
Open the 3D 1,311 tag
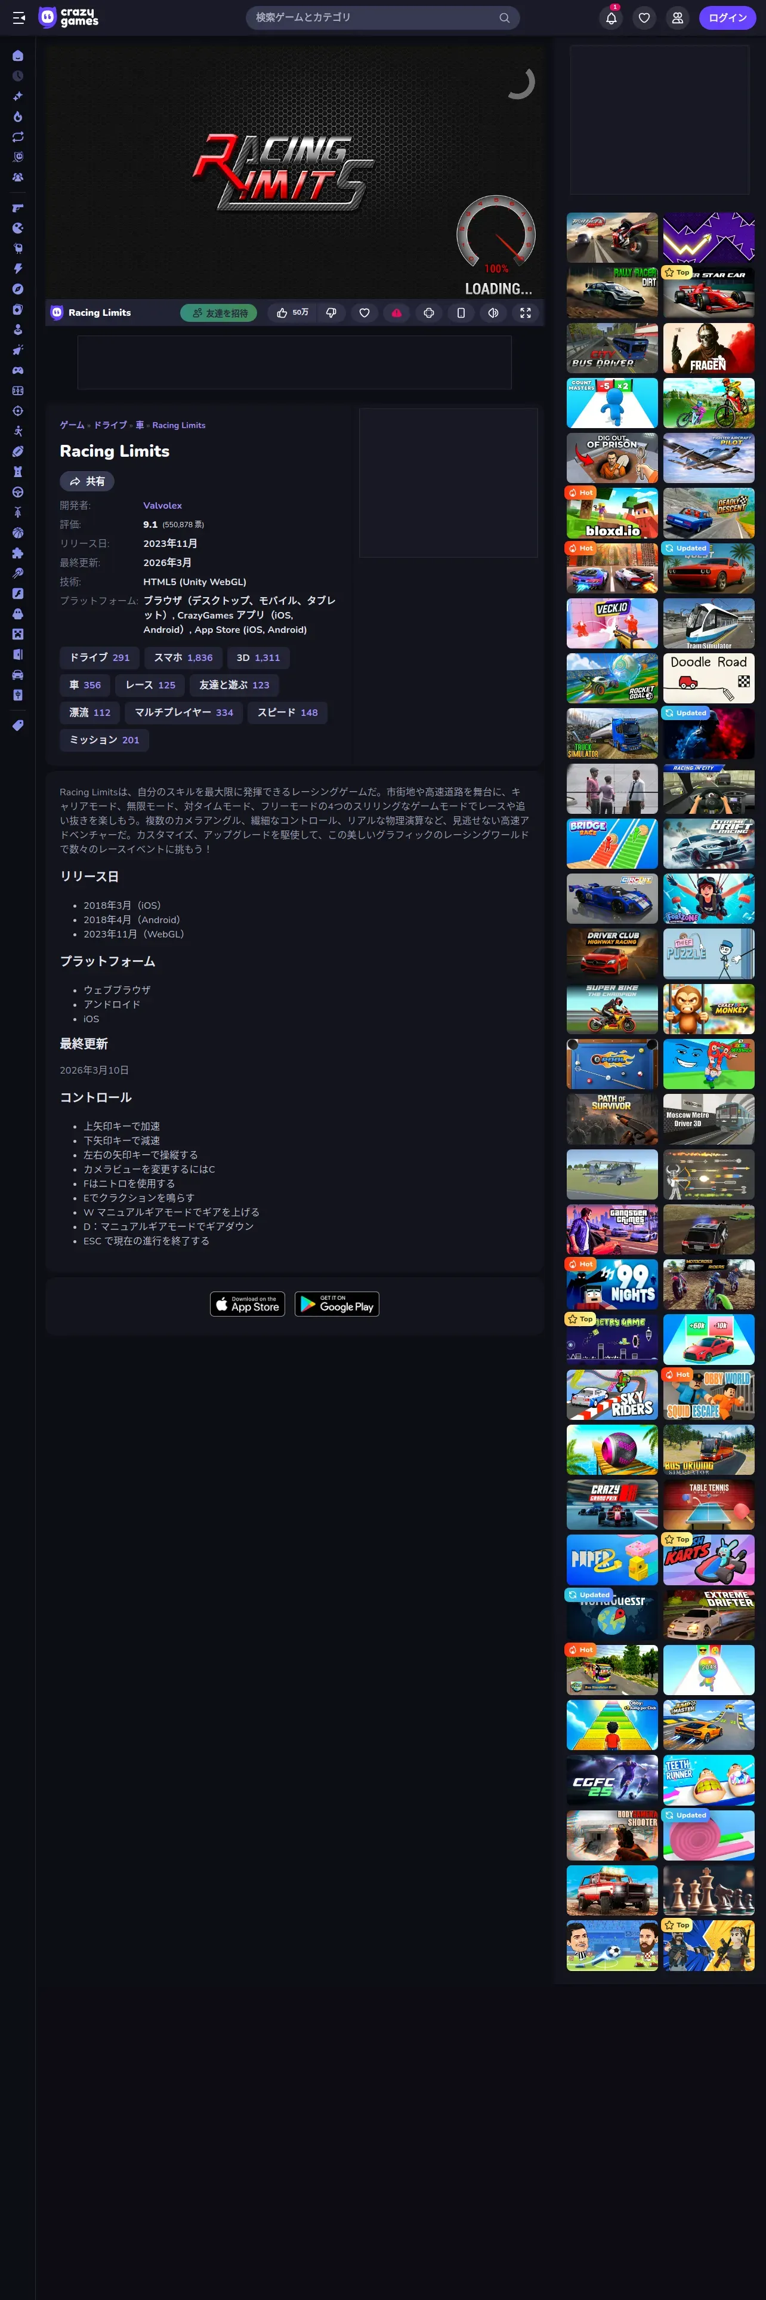258,658
